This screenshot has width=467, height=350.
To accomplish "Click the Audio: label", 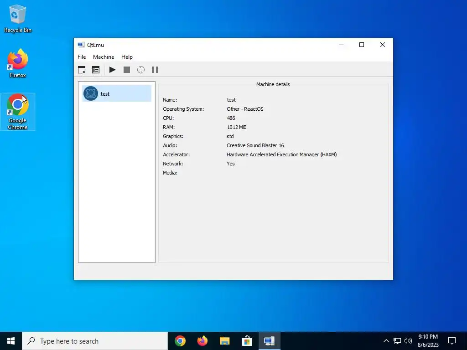I will point(170,145).
